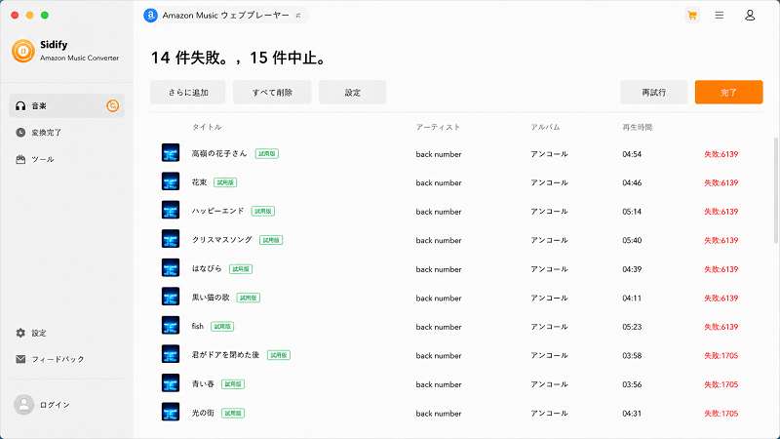Click the アーティスト column header
The image size is (780, 439).
pos(438,127)
